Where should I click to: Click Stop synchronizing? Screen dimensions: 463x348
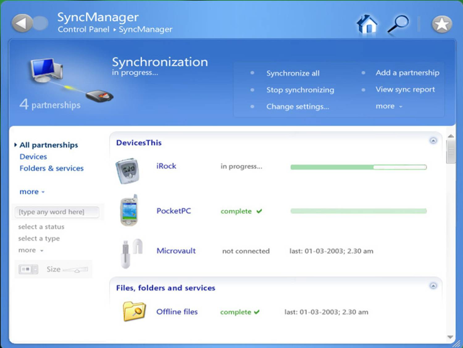pyautogui.click(x=300, y=90)
